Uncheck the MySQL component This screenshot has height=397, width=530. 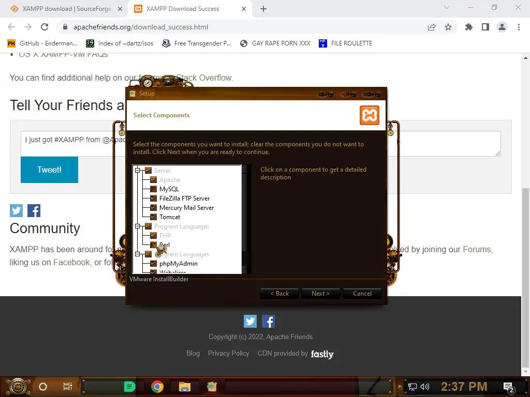pos(153,189)
